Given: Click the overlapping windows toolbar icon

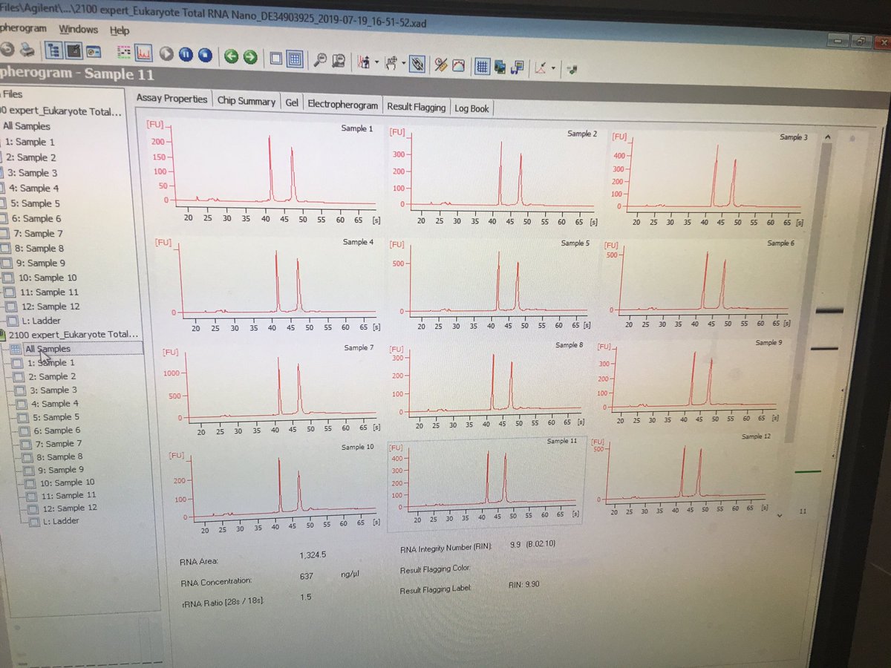Looking at the screenshot, I should pyautogui.click(x=500, y=67).
